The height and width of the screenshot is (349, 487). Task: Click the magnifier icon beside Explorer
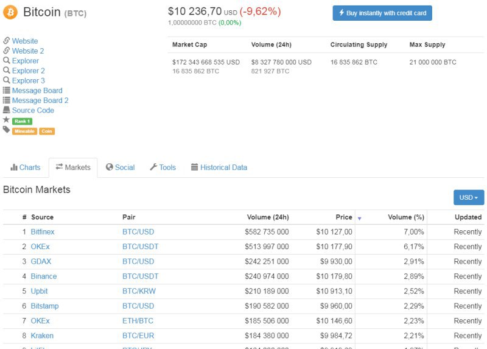pos(7,60)
